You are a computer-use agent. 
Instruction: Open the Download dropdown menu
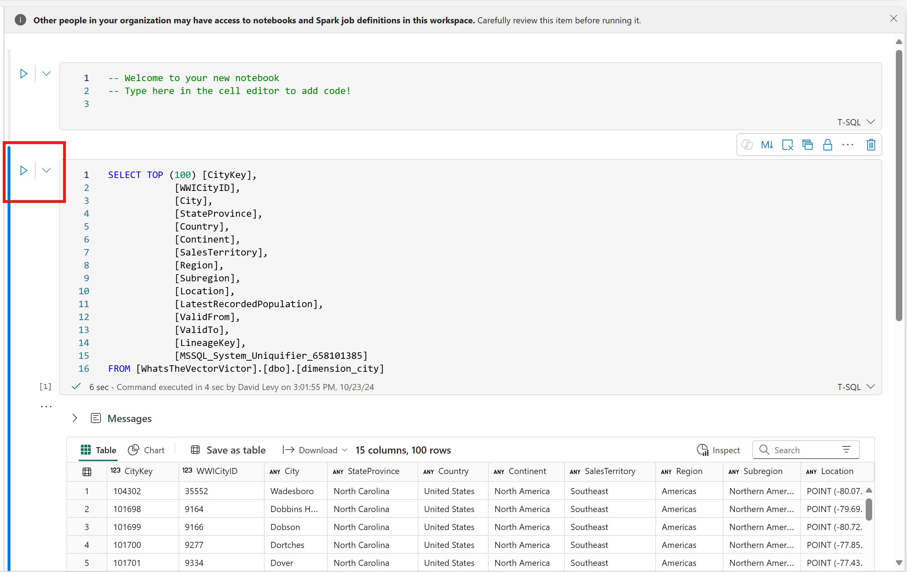click(x=343, y=450)
